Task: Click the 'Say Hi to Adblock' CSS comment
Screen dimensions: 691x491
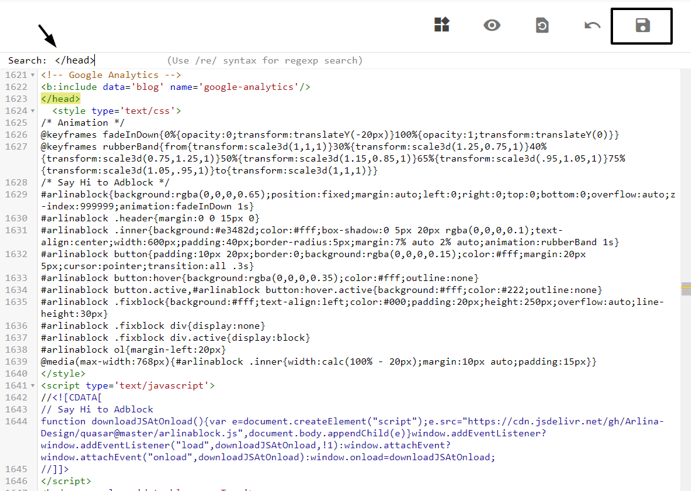Action: (106, 182)
